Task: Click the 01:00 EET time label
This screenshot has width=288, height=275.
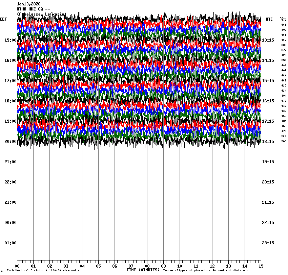Action: coord(10,243)
